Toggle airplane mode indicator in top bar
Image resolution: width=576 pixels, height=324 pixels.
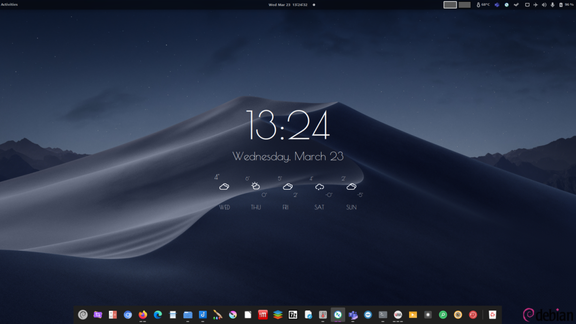(536, 5)
